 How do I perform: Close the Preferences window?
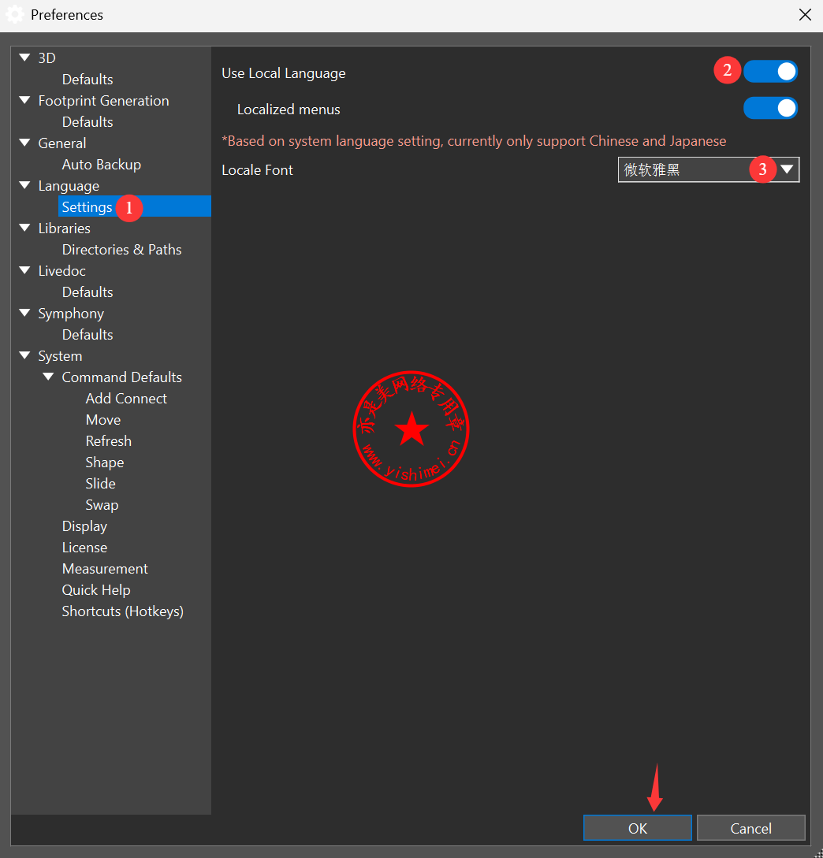click(x=805, y=15)
